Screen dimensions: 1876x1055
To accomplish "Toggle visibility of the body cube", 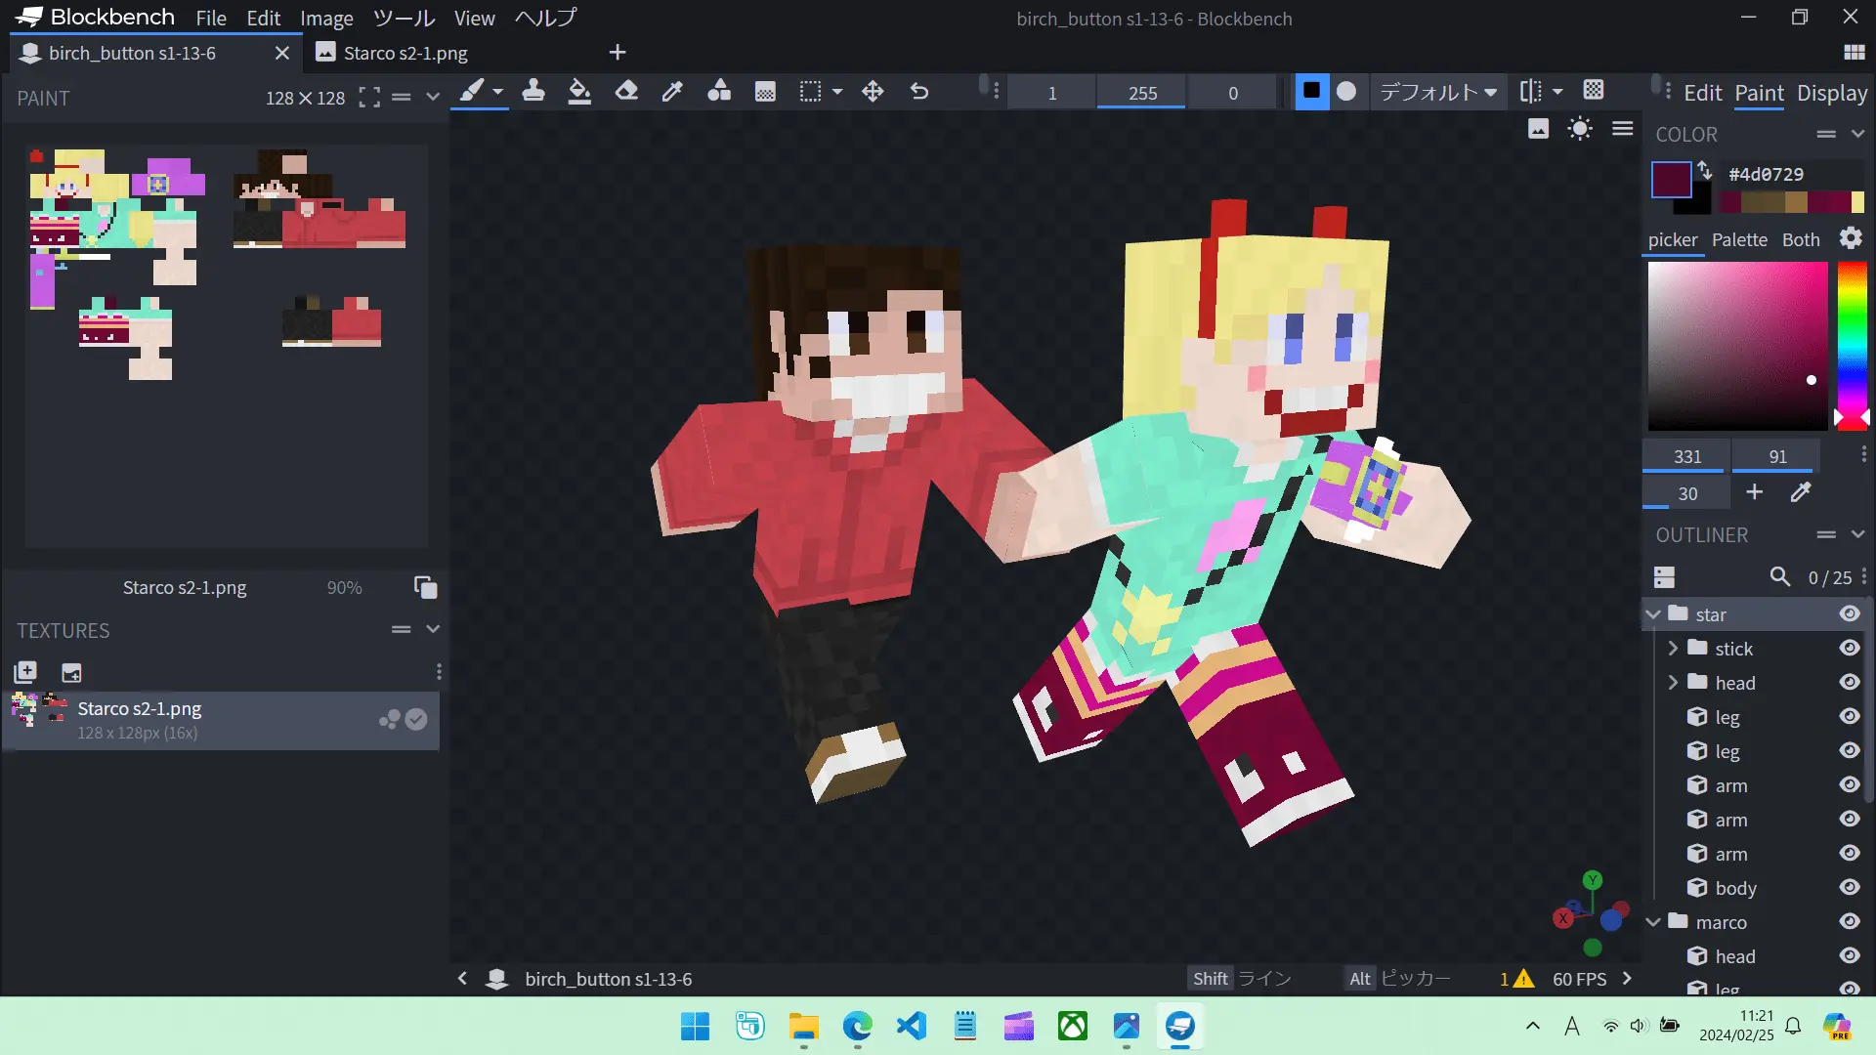I will click(1849, 888).
